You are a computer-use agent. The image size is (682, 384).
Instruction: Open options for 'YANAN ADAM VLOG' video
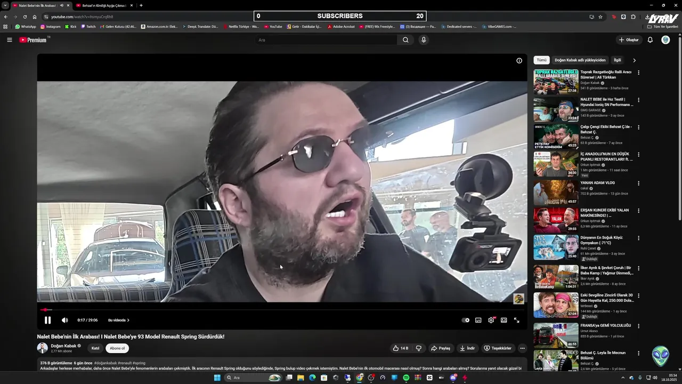638,183
